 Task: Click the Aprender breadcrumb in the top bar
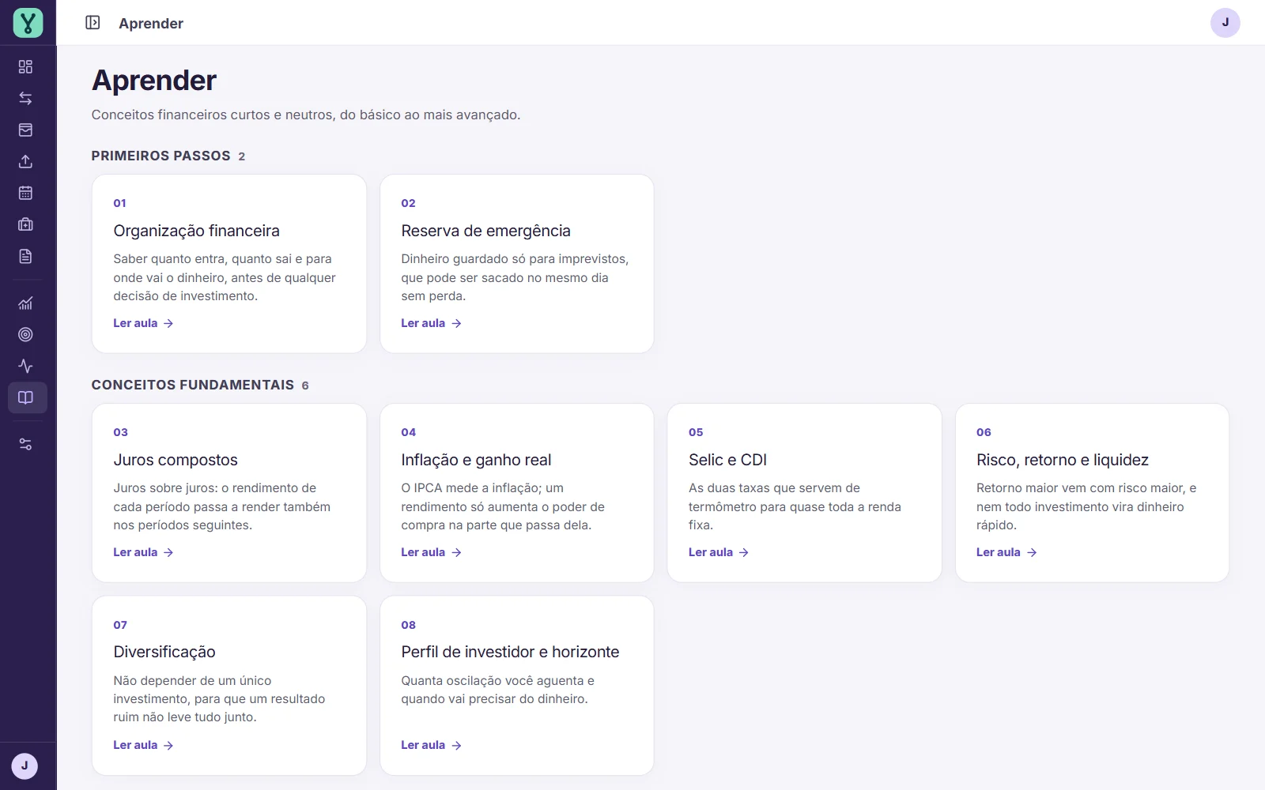[151, 23]
